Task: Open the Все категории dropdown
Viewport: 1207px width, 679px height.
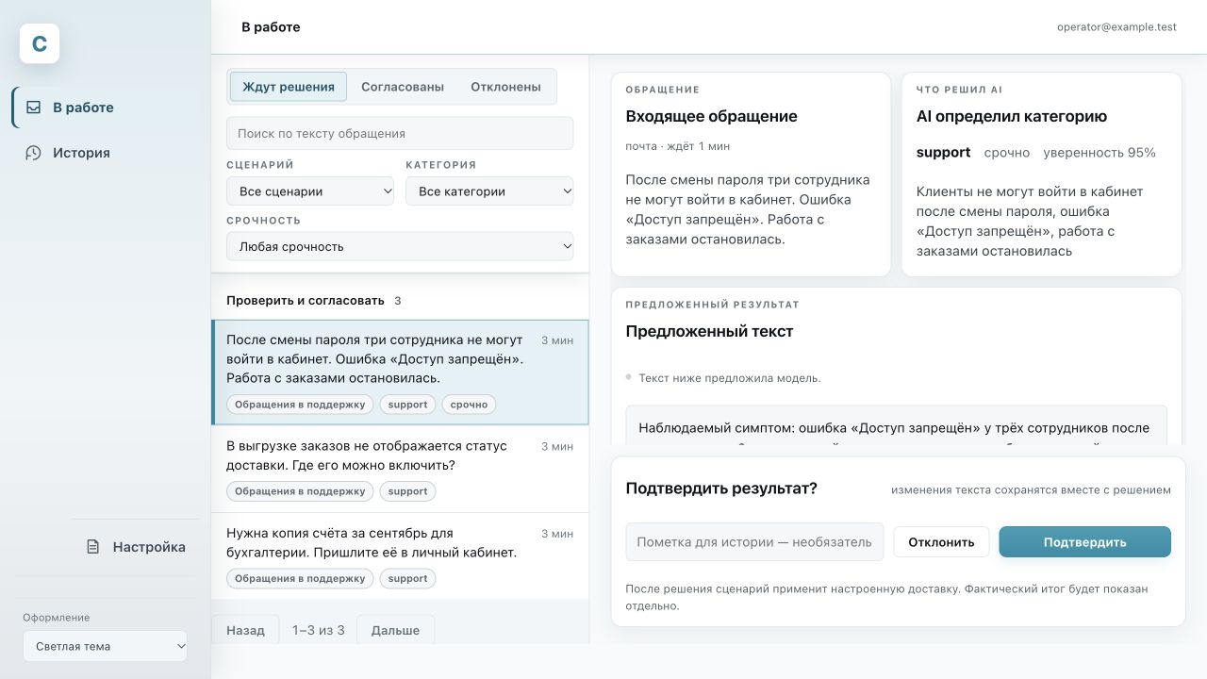Action: (489, 191)
